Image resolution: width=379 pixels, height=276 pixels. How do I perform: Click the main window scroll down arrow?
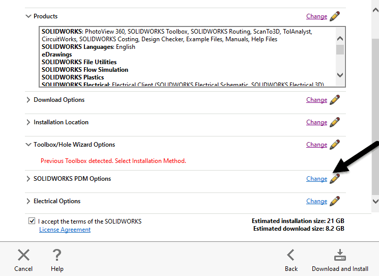pos(375,201)
